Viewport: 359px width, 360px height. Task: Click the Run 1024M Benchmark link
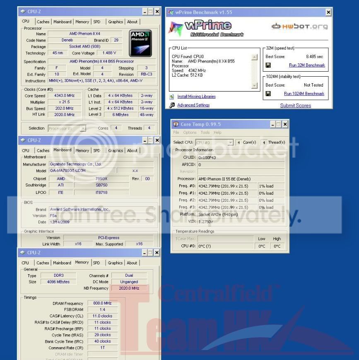click(304, 94)
